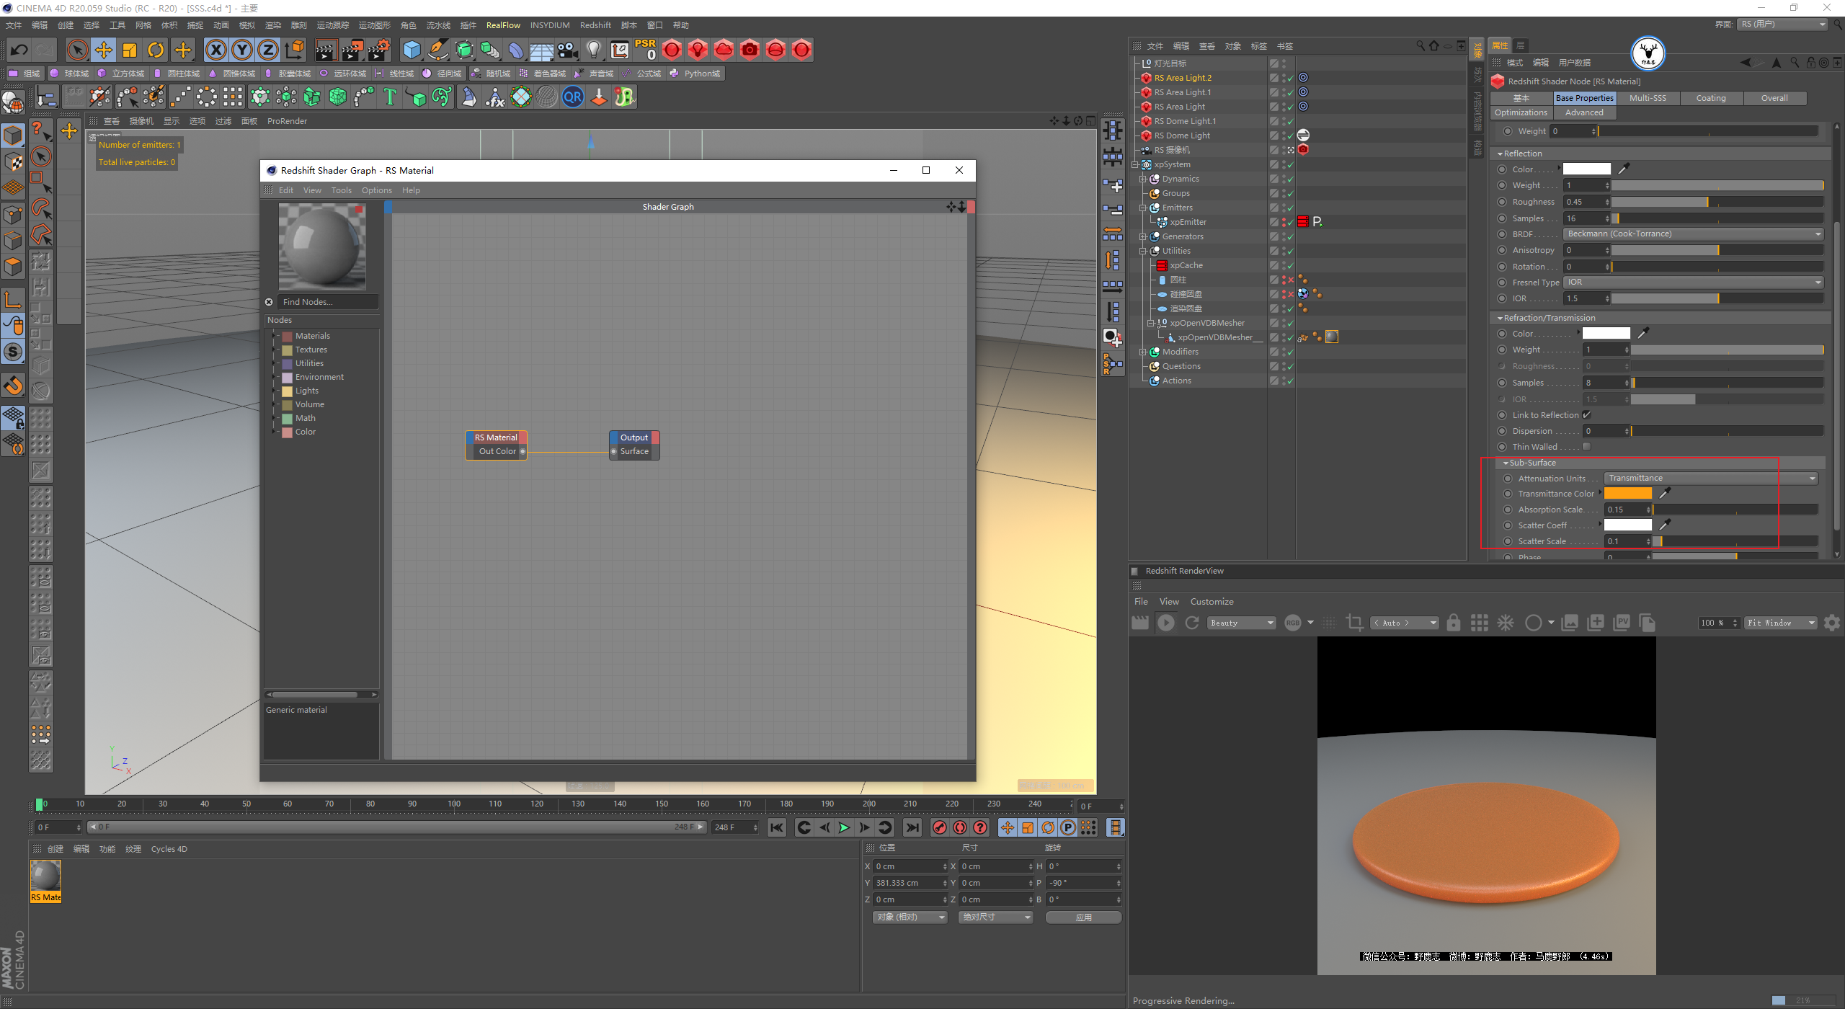This screenshot has height=1009, width=1845.
Task: Click the 应用 apply button
Action: tap(1083, 917)
